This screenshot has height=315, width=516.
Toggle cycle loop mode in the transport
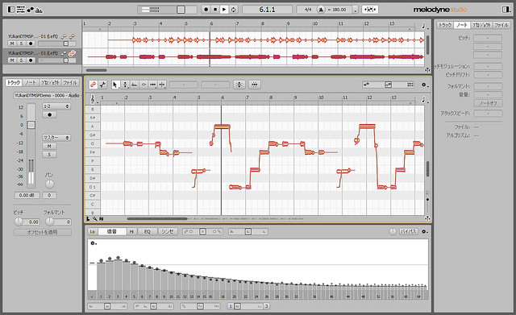233,10
